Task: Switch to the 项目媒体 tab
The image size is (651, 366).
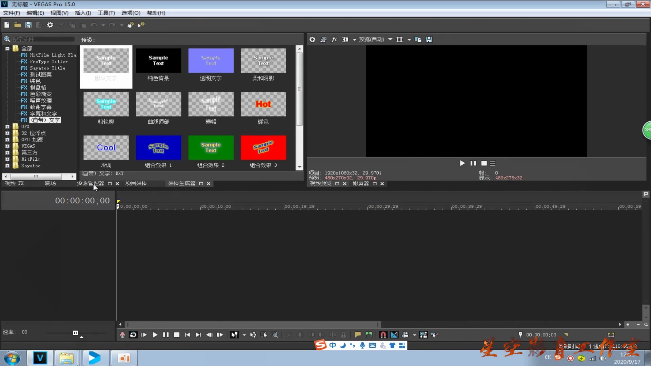Action: pos(136,183)
